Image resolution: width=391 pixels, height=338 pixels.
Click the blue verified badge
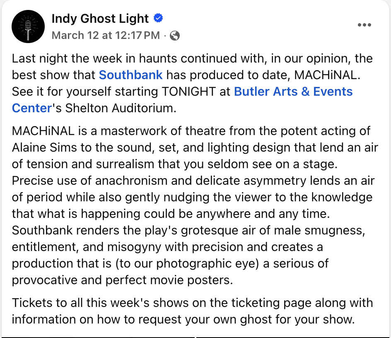(158, 18)
